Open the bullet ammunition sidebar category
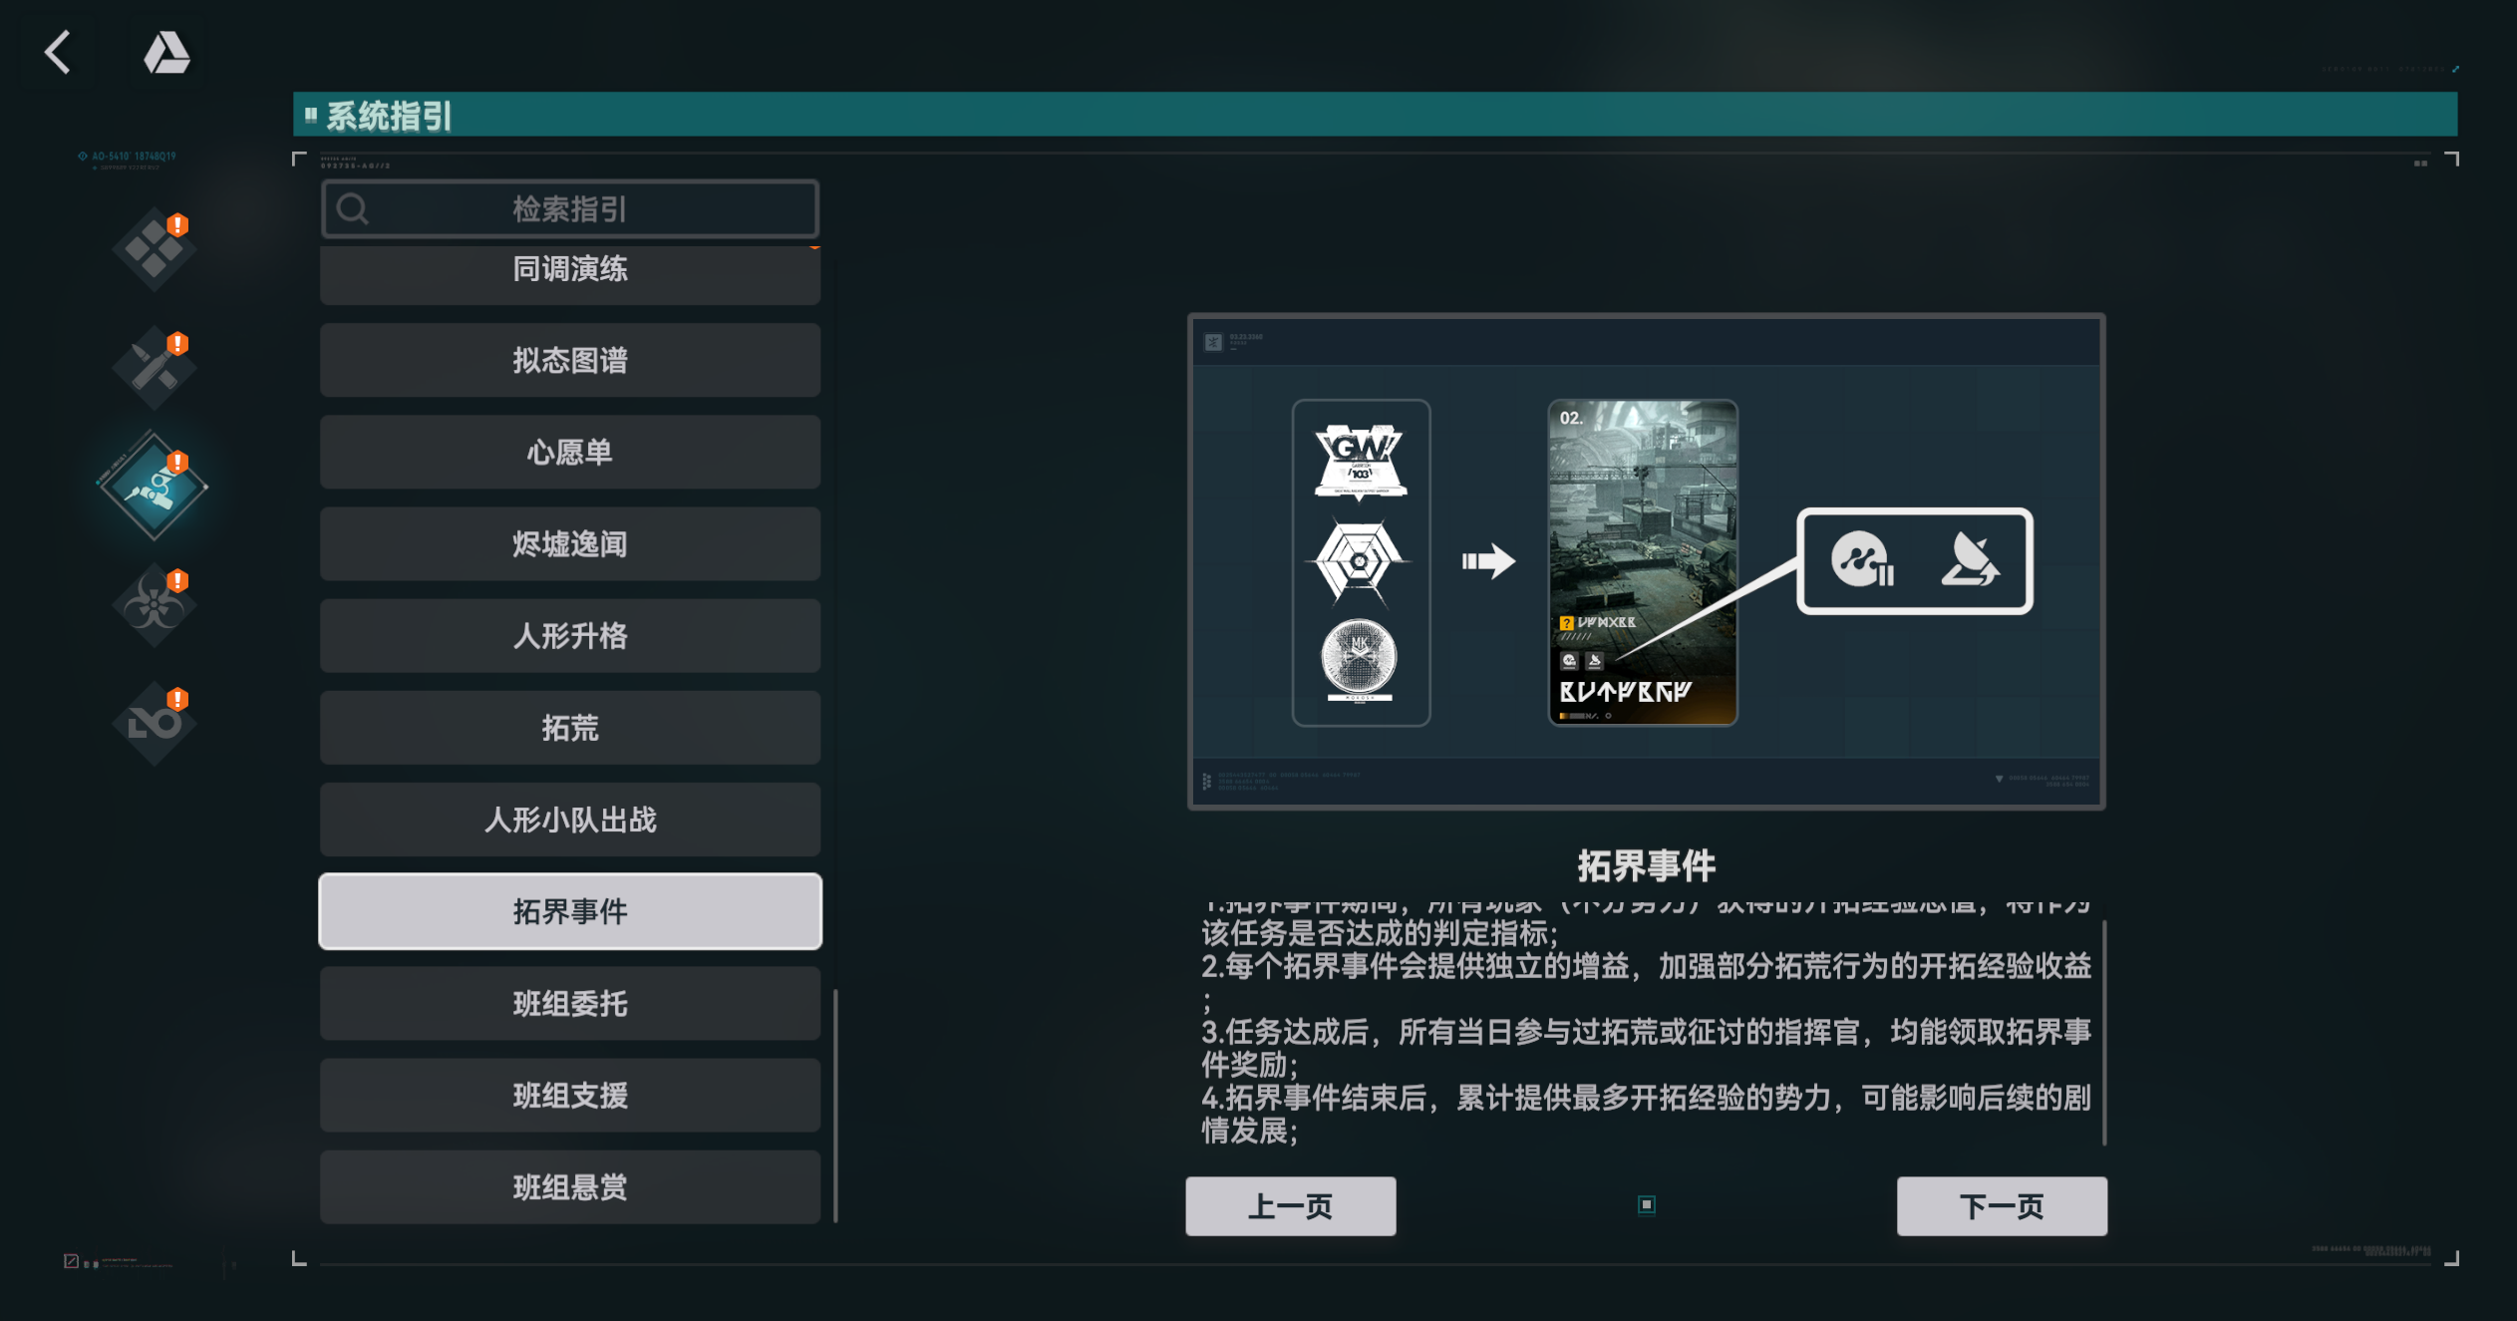 154,367
